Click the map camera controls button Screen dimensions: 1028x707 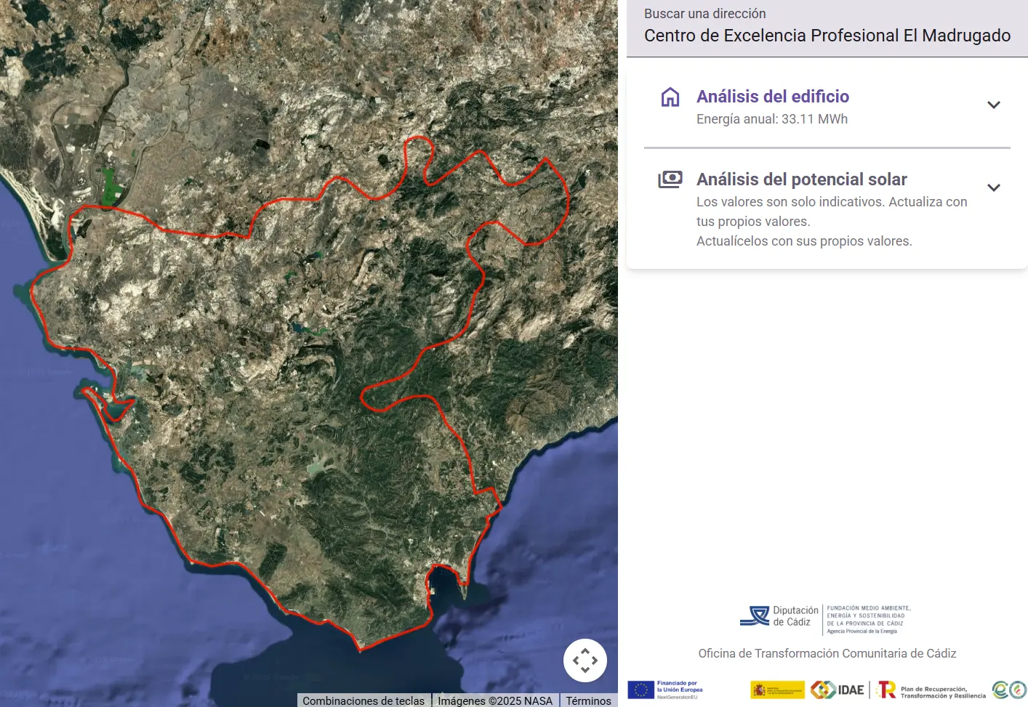tap(585, 660)
